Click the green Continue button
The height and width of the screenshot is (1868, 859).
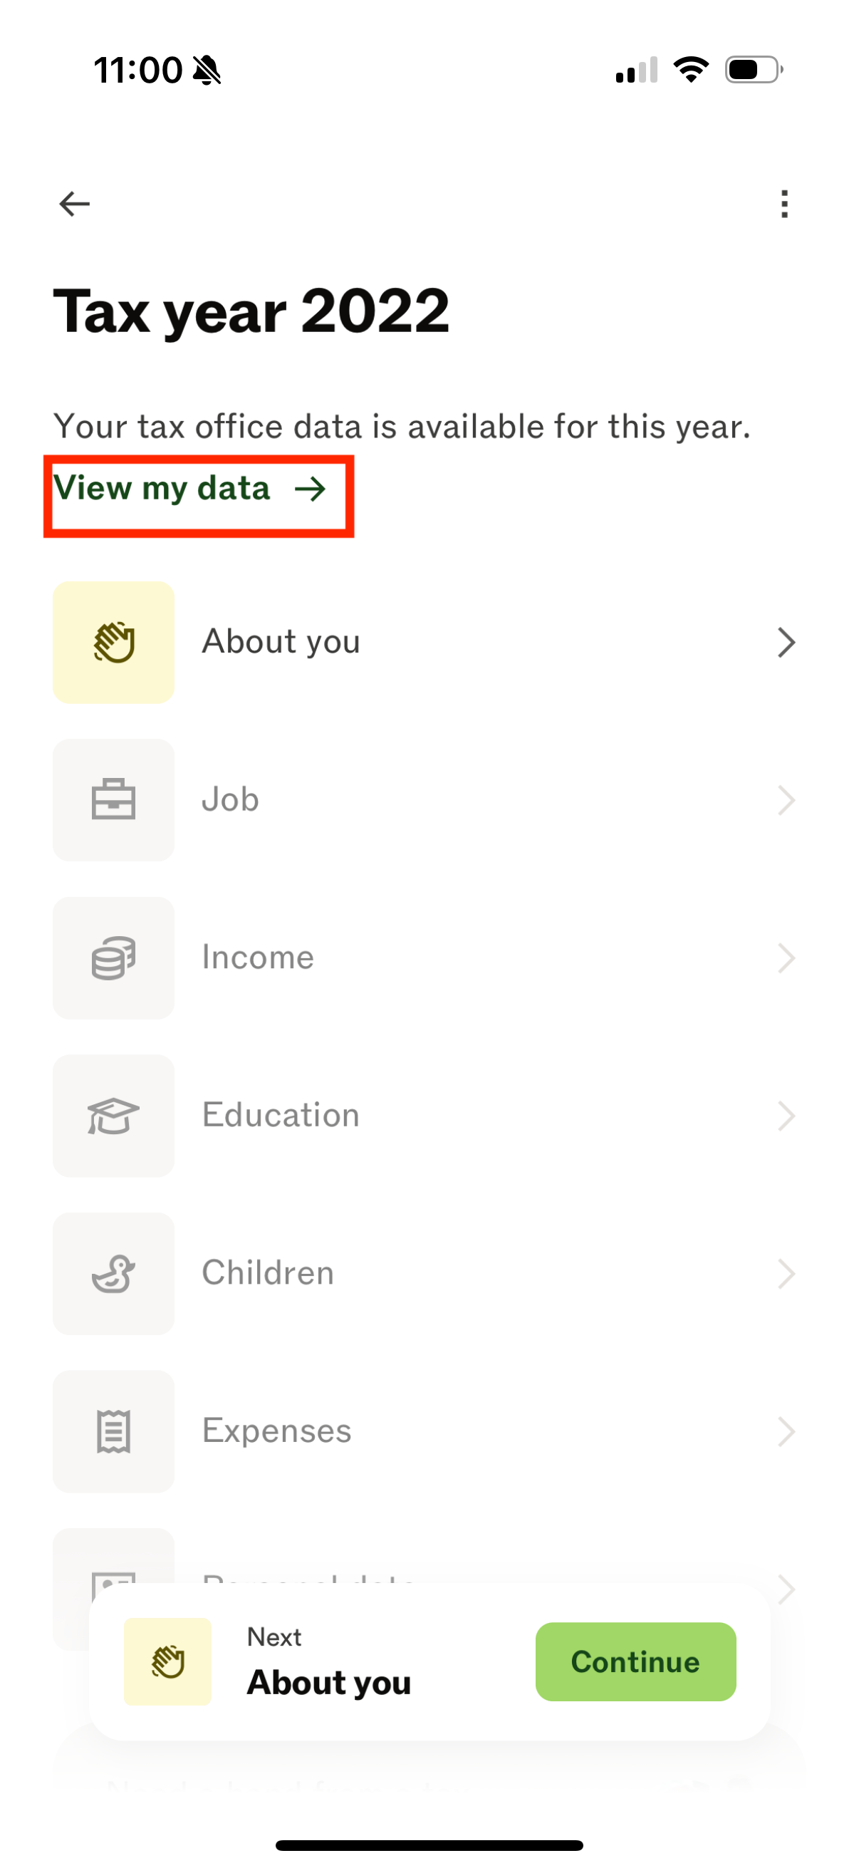(x=636, y=1661)
